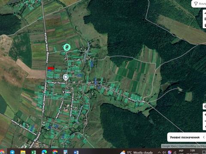Zoom out the map with minus button
Screen dimensions: 206x154
[205, 121]
